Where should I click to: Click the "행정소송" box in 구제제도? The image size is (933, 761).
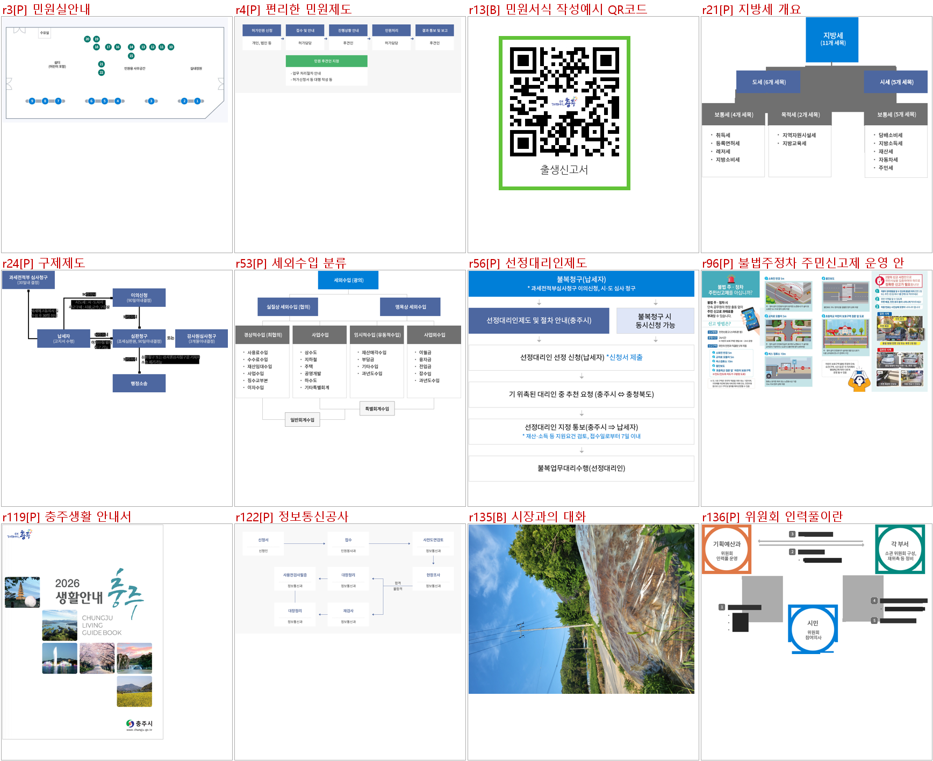[x=139, y=383]
